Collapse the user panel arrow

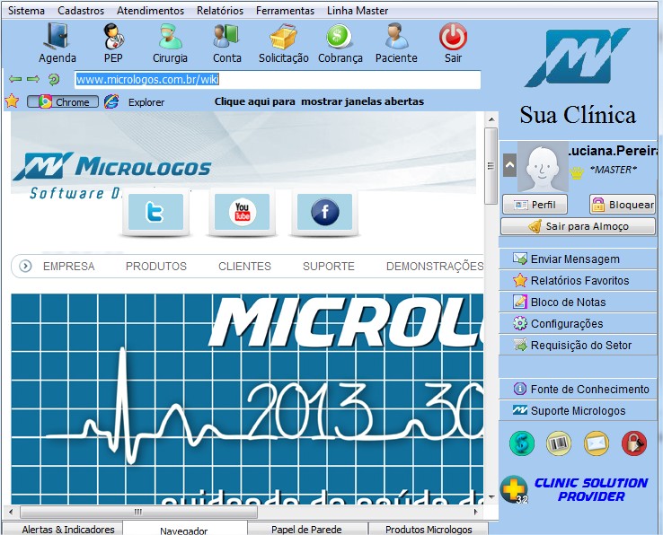coord(509,165)
